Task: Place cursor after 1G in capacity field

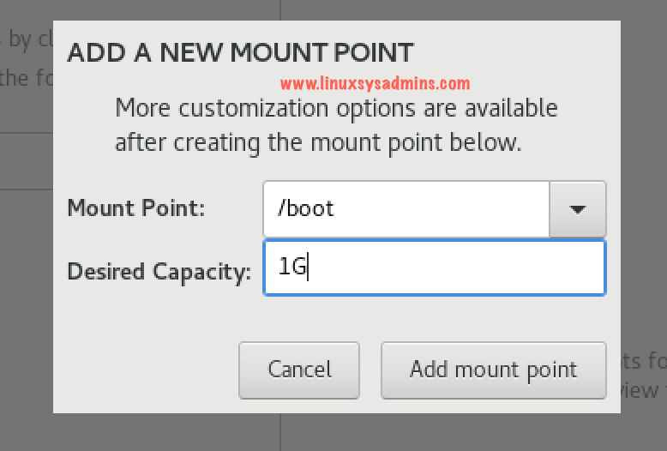Action: point(307,268)
